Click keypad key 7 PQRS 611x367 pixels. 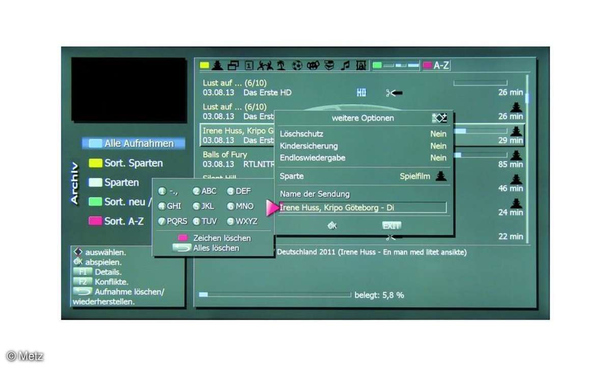(x=173, y=222)
